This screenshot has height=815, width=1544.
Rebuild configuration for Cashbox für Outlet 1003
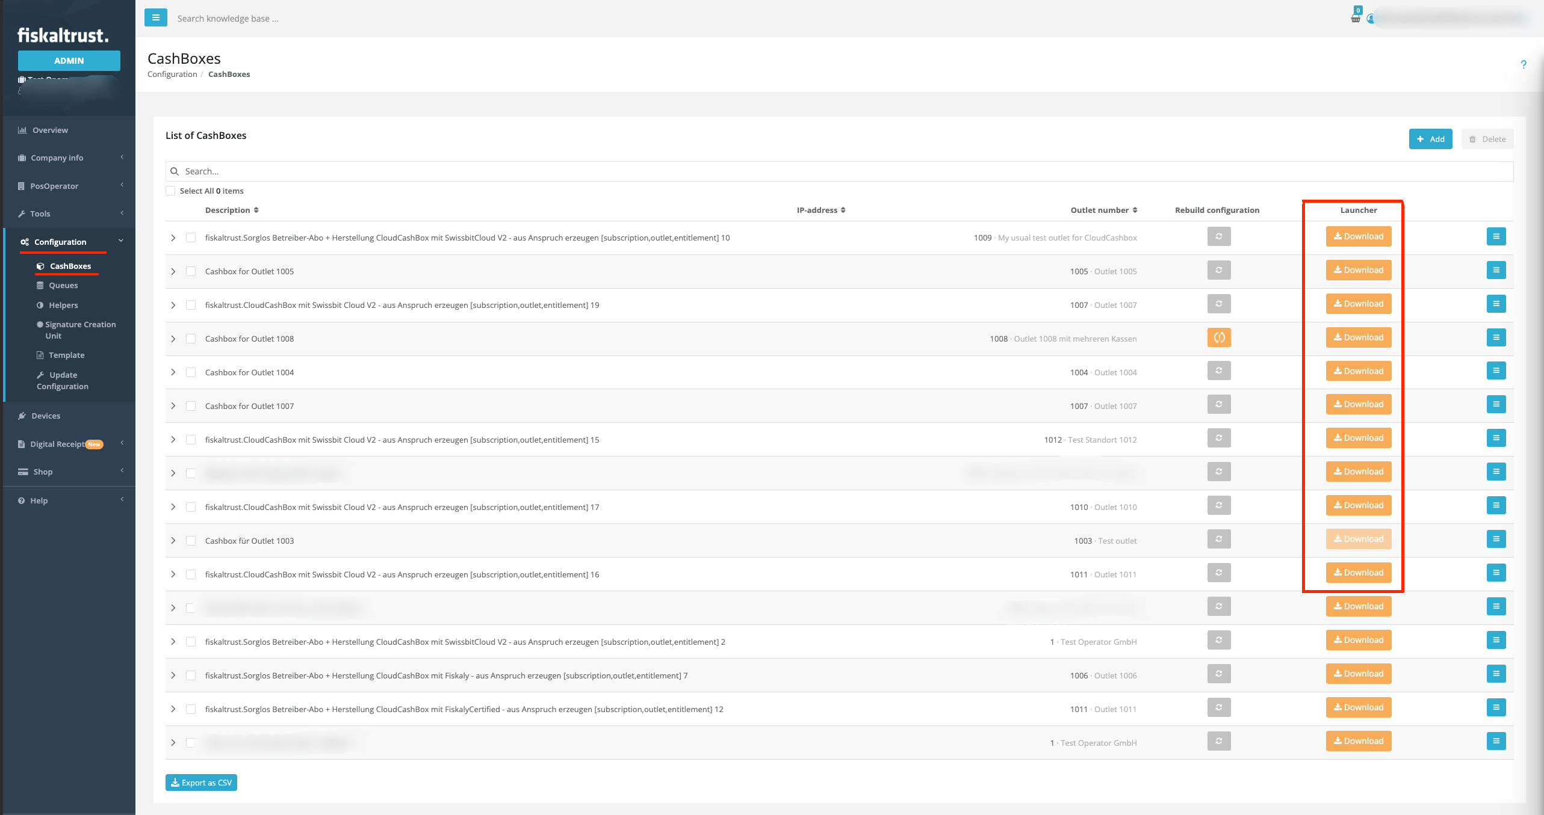tap(1218, 539)
